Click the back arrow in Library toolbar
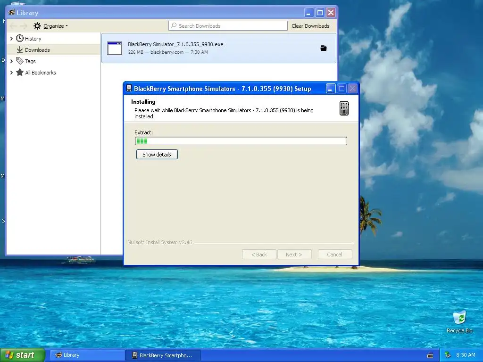Screen dimensions: 483x362 13,26
